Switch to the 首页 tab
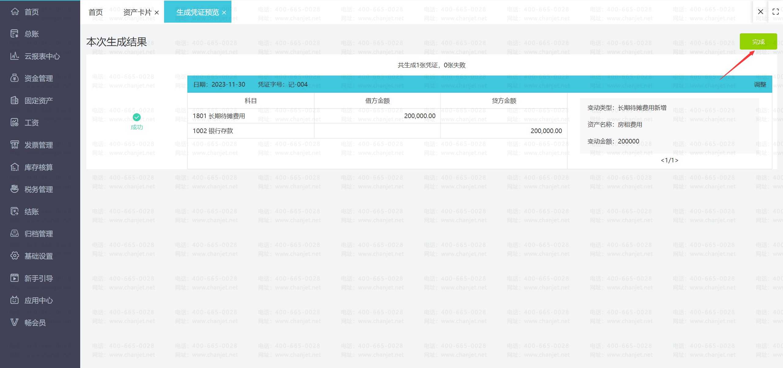Viewport: 783px width, 368px height. (96, 12)
